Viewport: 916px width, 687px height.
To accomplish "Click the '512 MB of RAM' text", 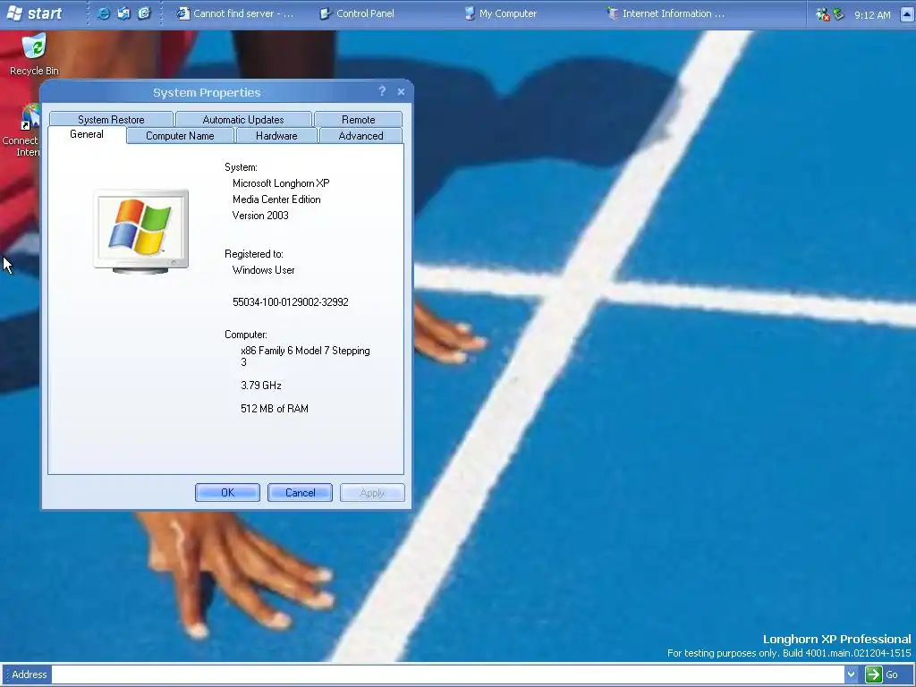I will [275, 408].
